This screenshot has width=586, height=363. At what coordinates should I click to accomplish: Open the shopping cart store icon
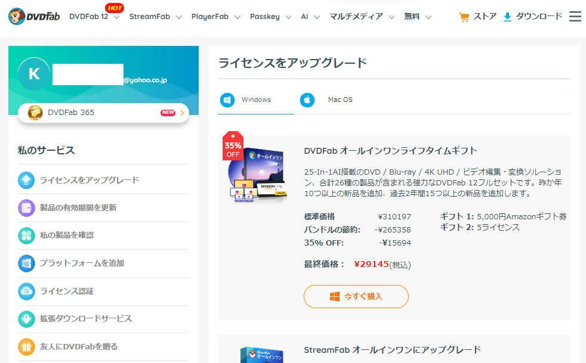(464, 17)
